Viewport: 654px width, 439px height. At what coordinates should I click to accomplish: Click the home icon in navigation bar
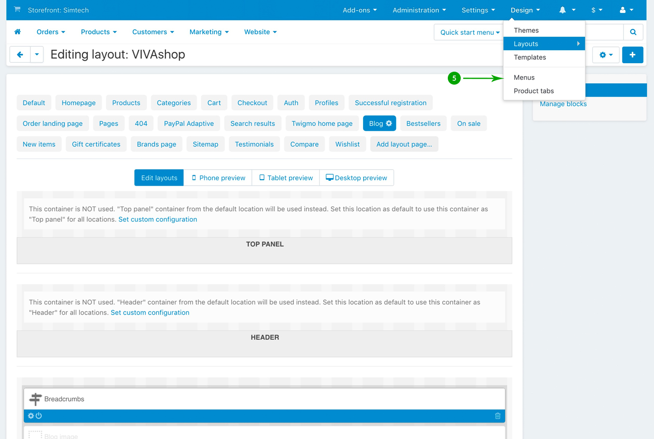point(17,32)
